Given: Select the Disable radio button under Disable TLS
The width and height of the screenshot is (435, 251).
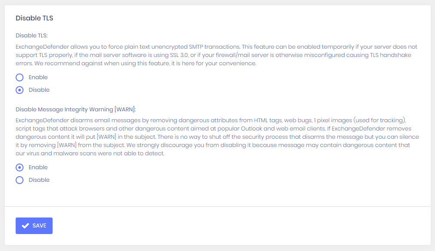Looking at the screenshot, I should pyautogui.click(x=20, y=90).
